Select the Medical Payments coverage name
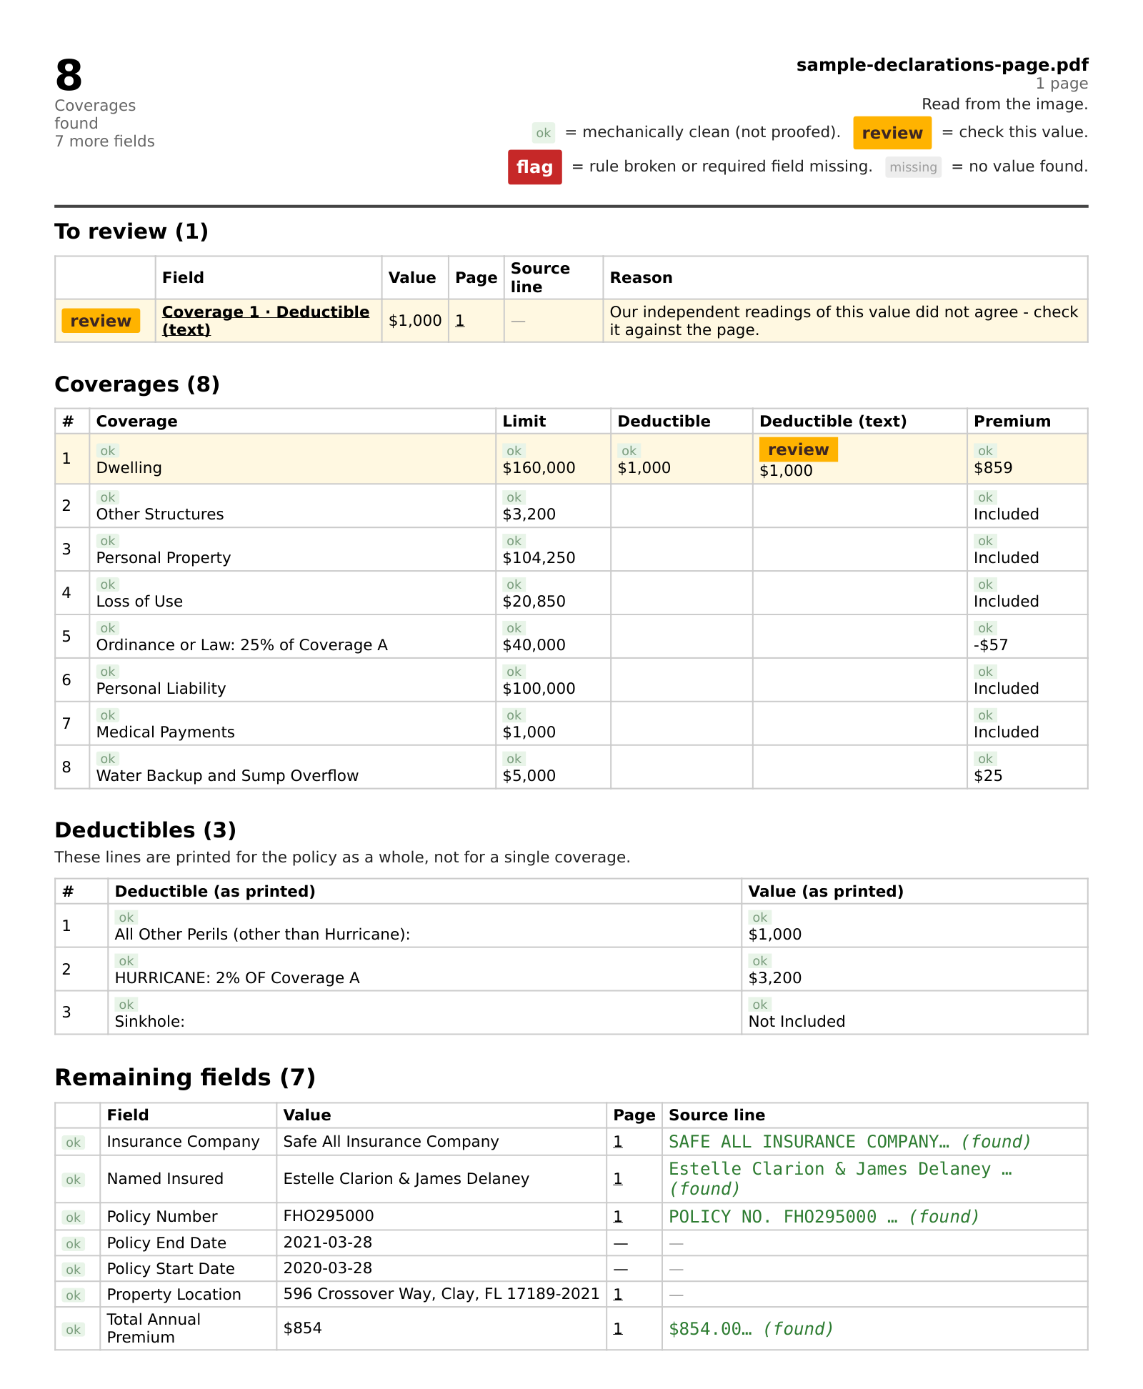 166,732
